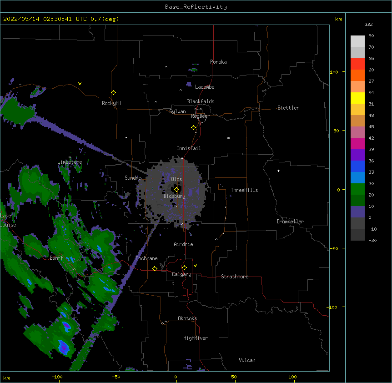The width and height of the screenshot is (392, 383).
Task: Click the Drumheller town label
Action: pyautogui.click(x=290, y=222)
